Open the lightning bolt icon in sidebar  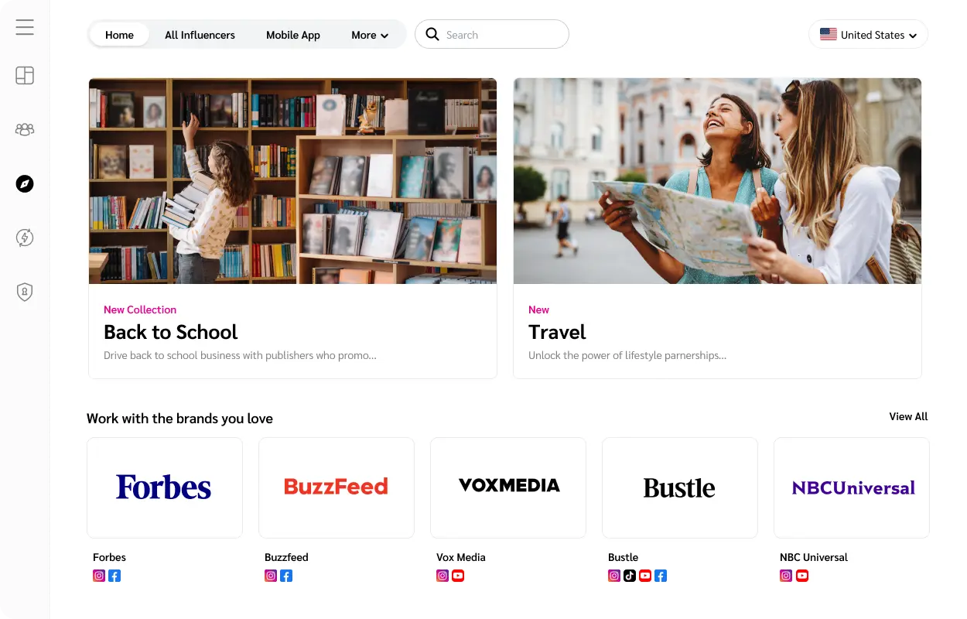(x=25, y=238)
